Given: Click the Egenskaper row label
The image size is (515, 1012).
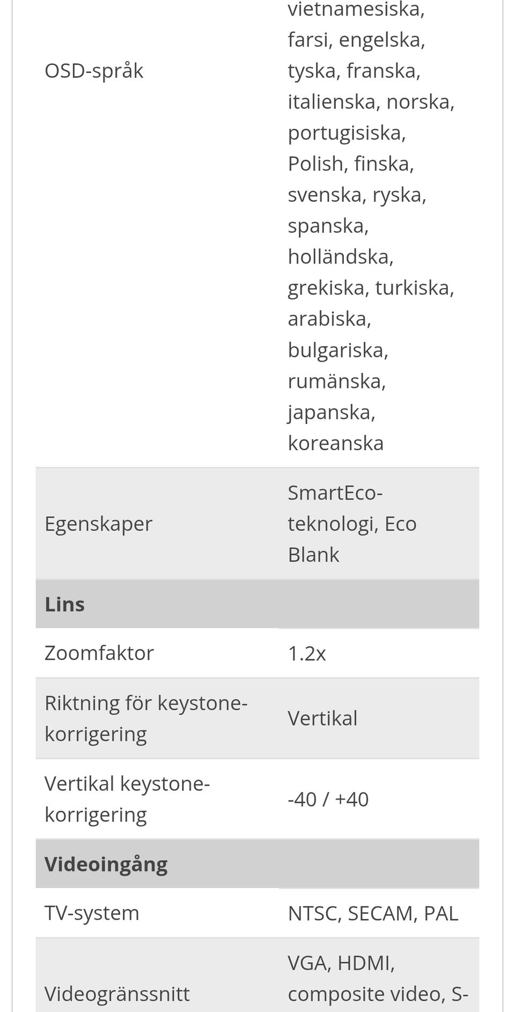Looking at the screenshot, I should point(98,524).
